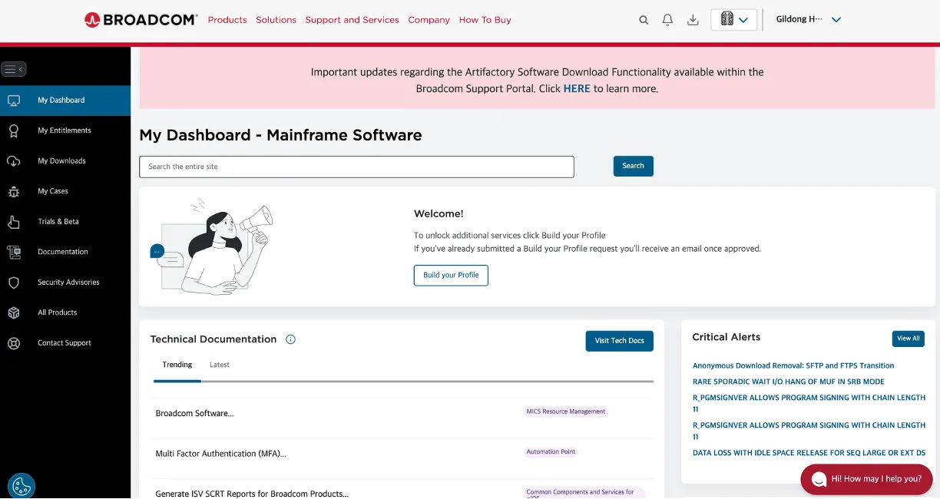This screenshot has height=499, width=940.
Task: Open Broadcom Software... document row
Action: point(194,414)
